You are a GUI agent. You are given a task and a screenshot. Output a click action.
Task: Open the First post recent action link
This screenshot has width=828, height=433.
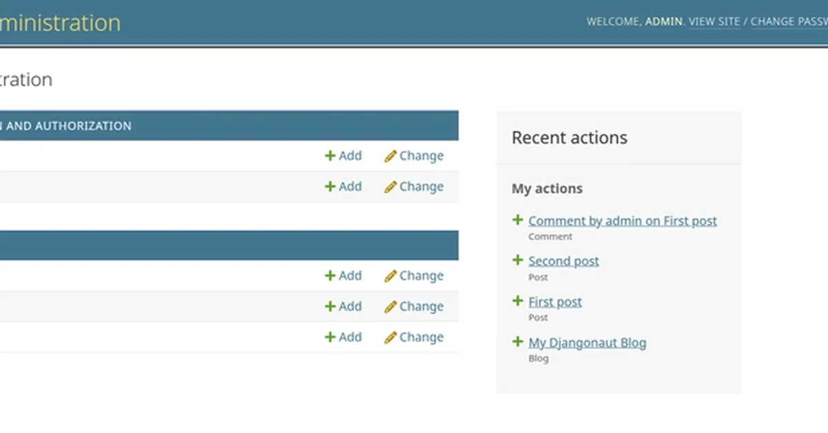[x=555, y=301]
